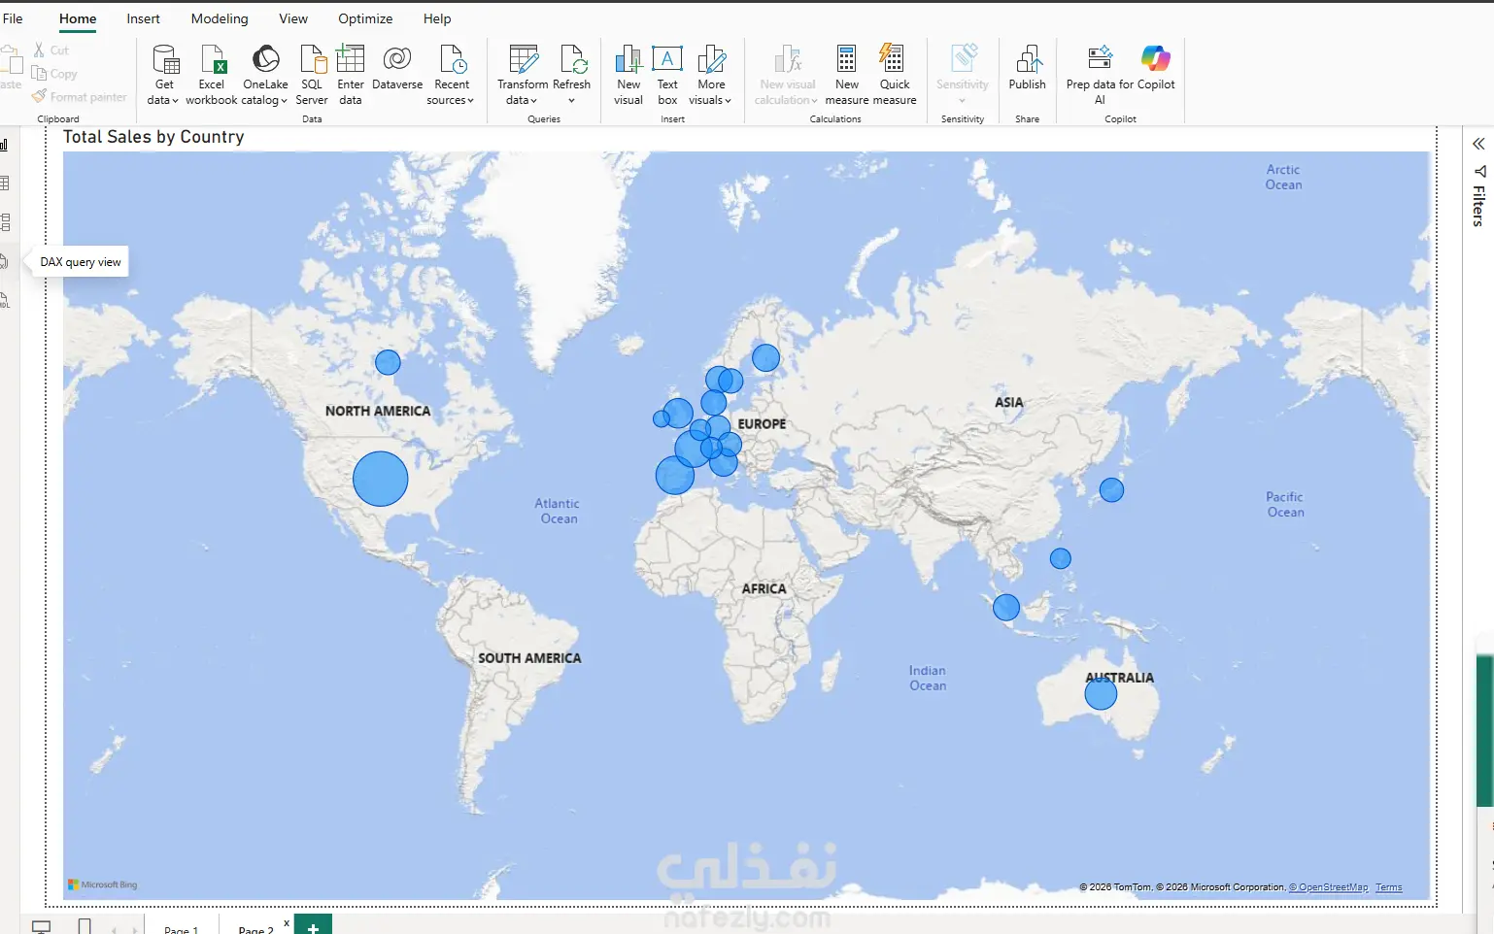Open the File menu
The width and height of the screenshot is (1494, 934).
coord(13,18)
